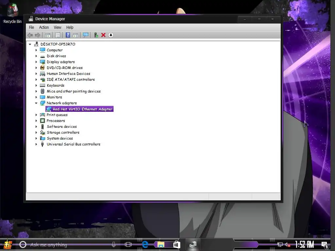
Task: Click the network icon in system tray
Action: point(280,244)
